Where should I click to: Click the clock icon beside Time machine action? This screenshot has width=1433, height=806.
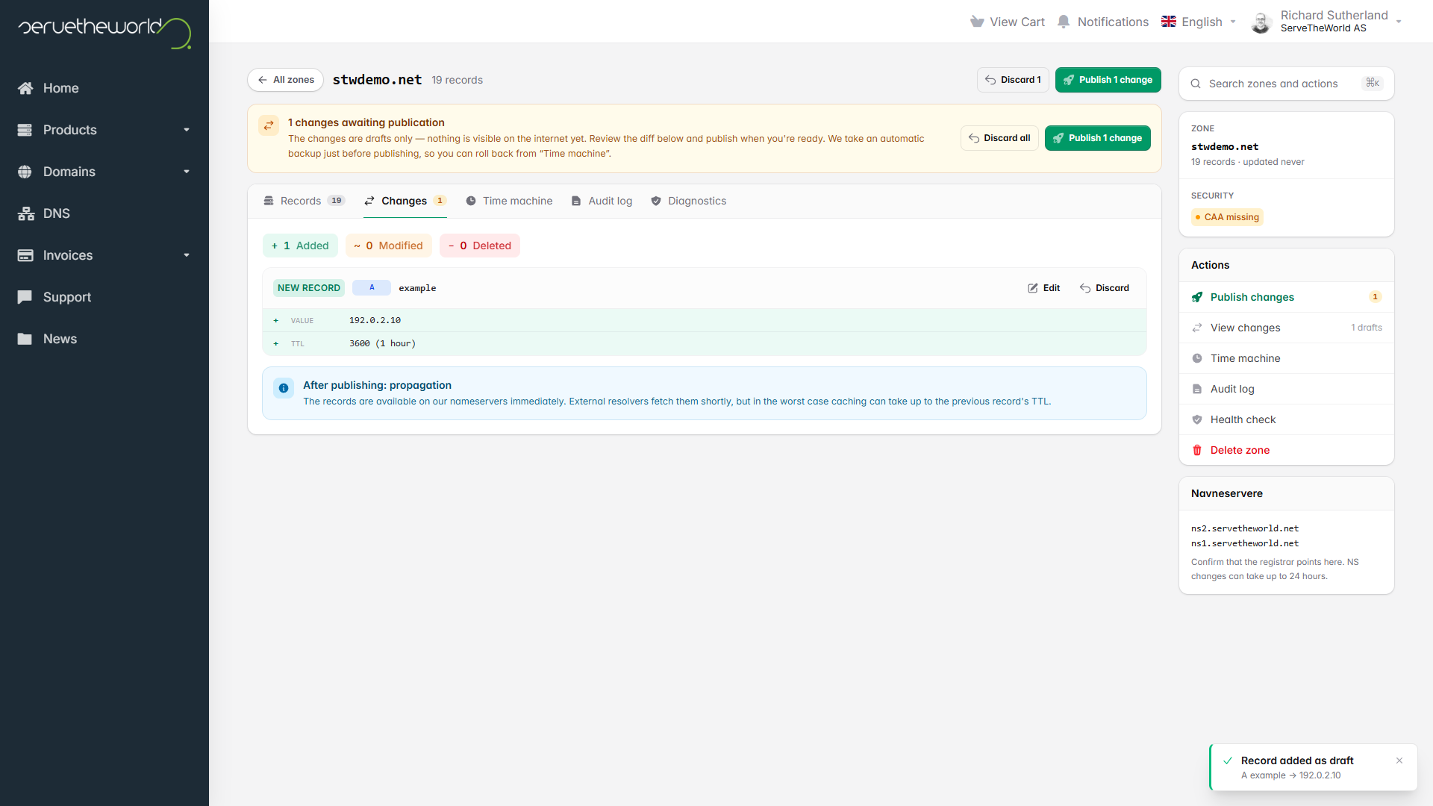[1197, 358]
